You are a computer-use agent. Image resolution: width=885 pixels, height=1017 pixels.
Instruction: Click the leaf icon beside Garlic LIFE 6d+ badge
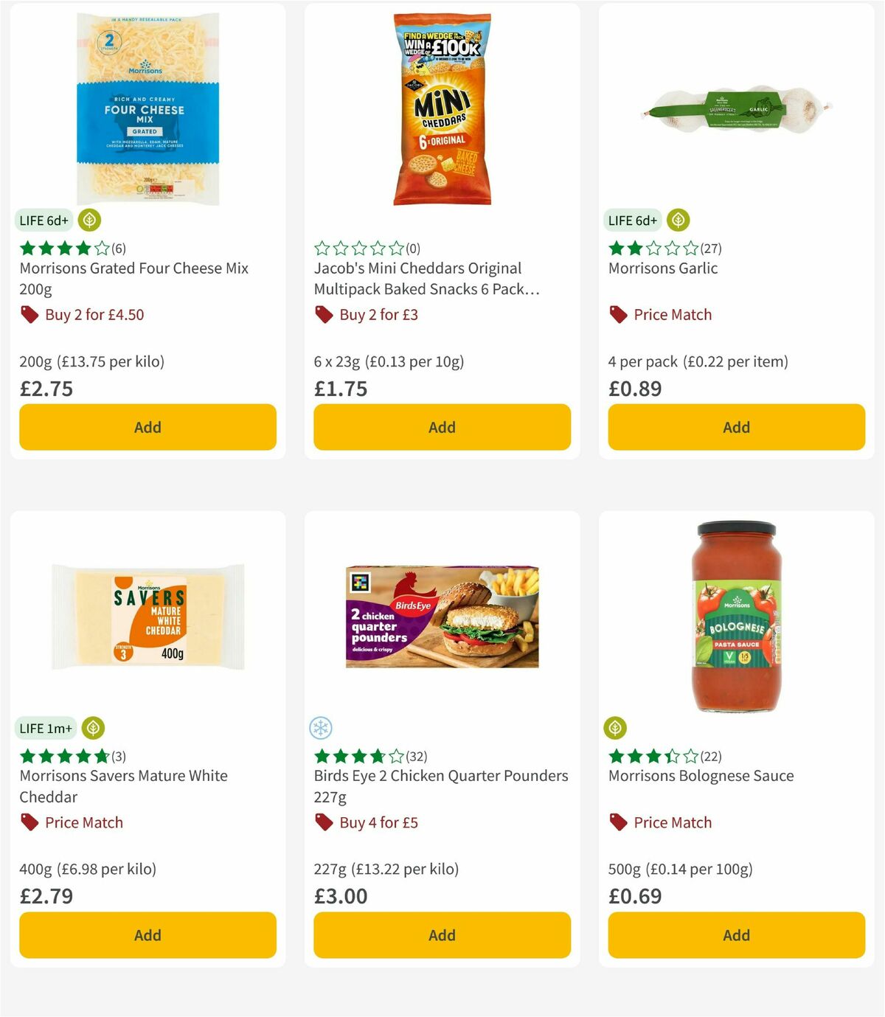678,220
